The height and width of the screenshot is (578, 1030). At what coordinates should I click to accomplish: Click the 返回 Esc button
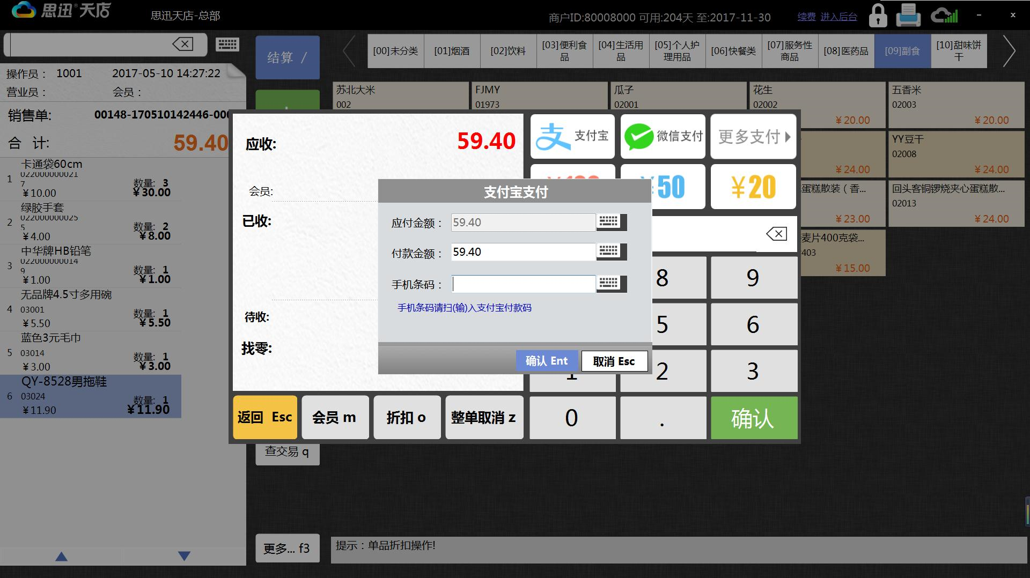265,417
